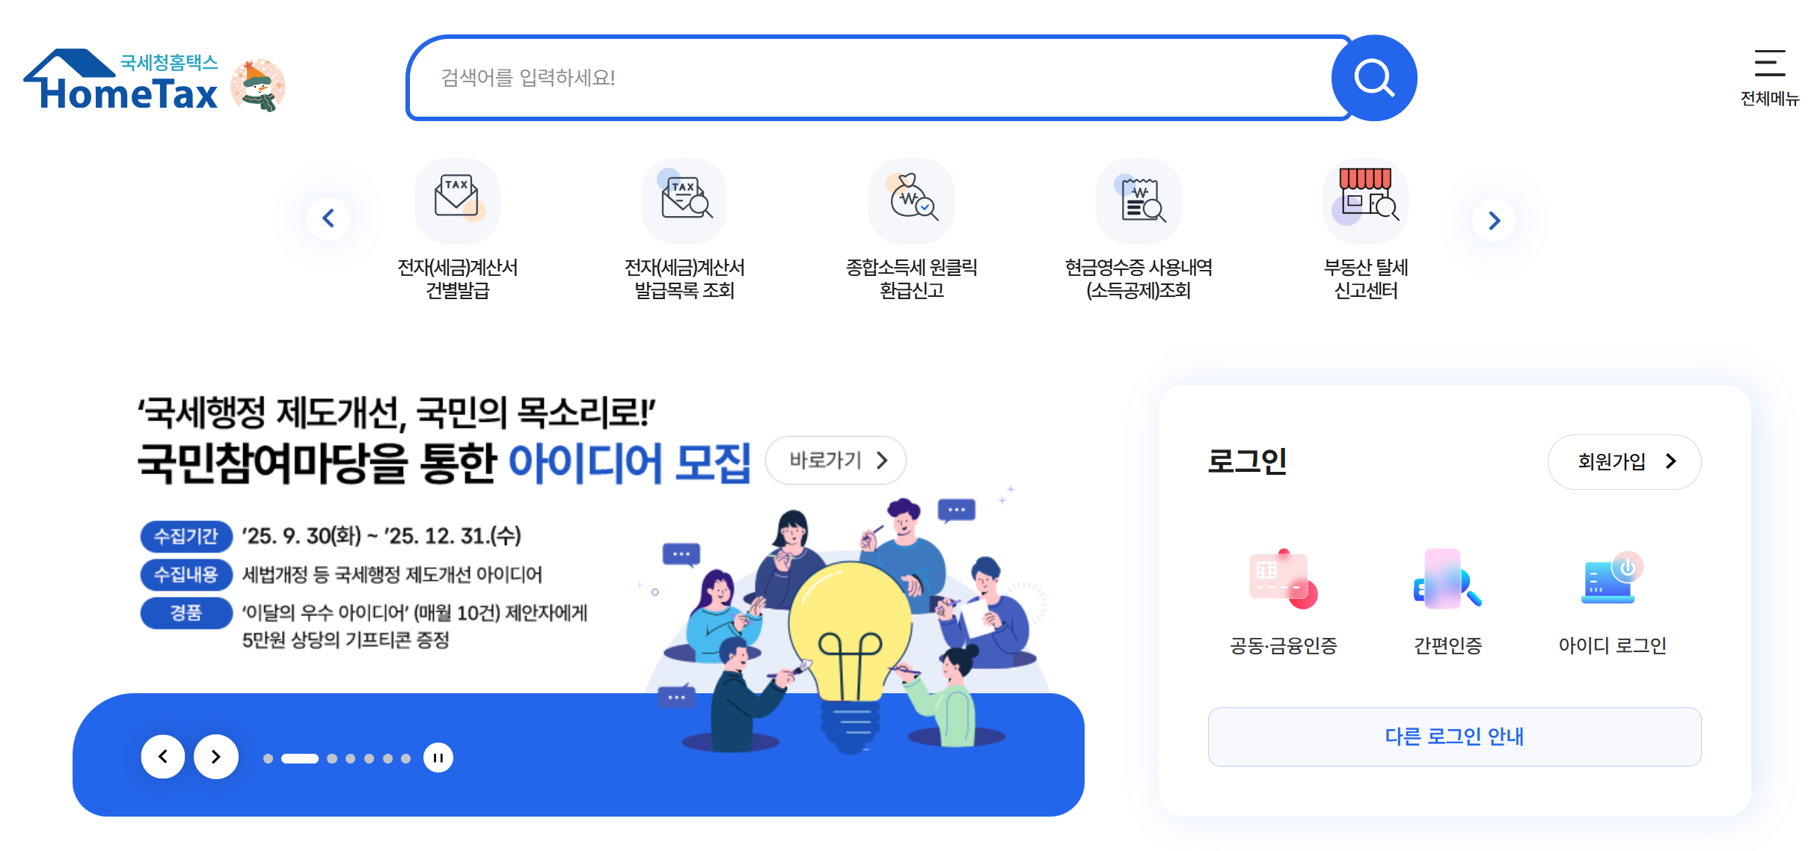Go to previous banner slide arrow
Image resolution: width=1817 pixels, height=851 pixels.
coord(163,757)
